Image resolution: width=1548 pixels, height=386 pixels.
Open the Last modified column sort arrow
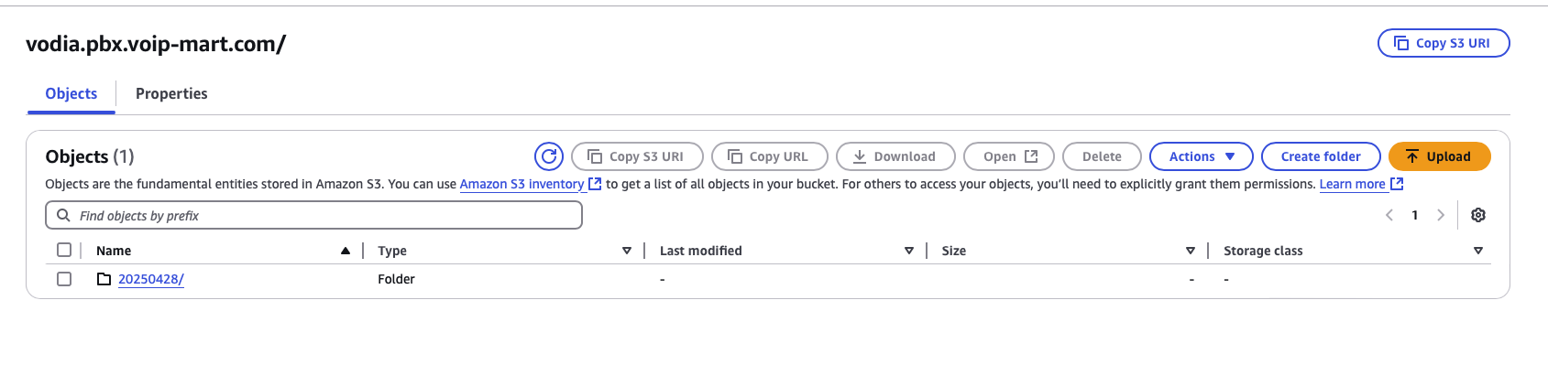coord(909,251)
